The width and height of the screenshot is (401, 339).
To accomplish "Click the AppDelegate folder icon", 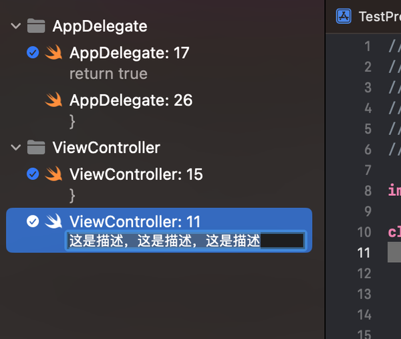I will pyautogui.click(x=35, y=26).
